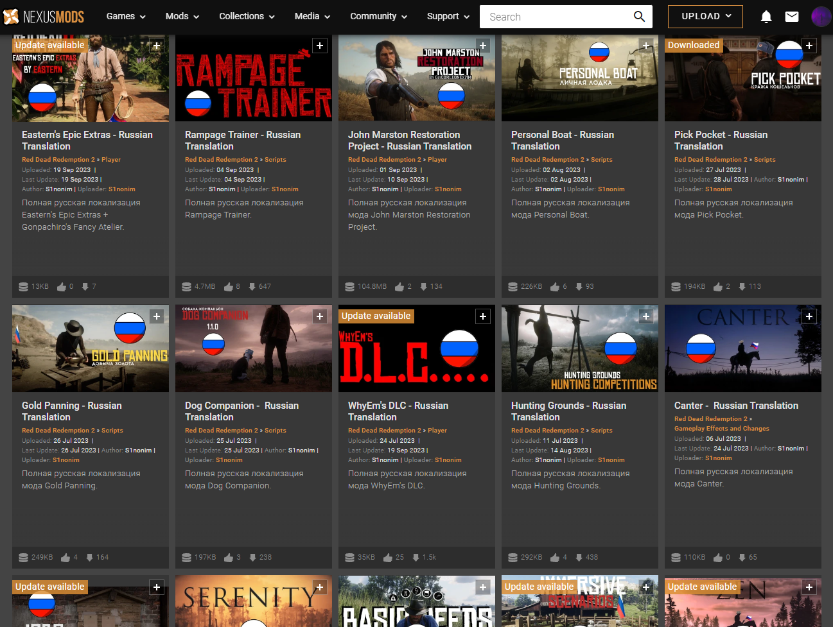Expand the Support menu
833x627 pixels.
(x=448, y=17)
